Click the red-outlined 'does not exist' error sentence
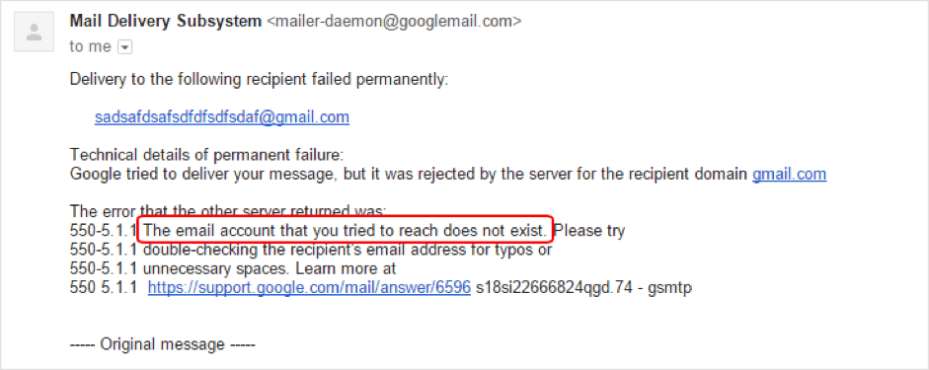929x370 pixels. [346, 229]
